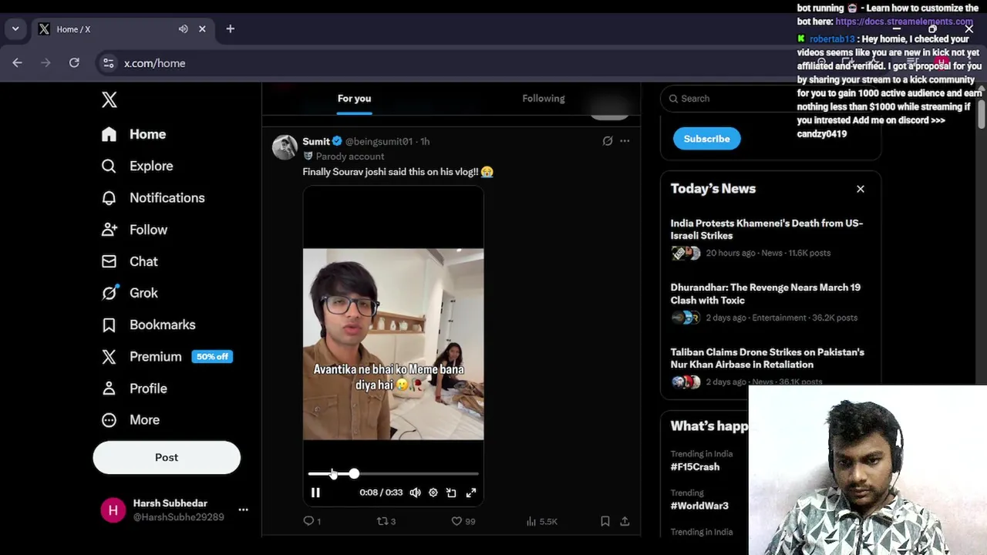Open the Grok explain-post icon on Sumit's post
This screenshot has width=987, height=555.
[608, 141]
